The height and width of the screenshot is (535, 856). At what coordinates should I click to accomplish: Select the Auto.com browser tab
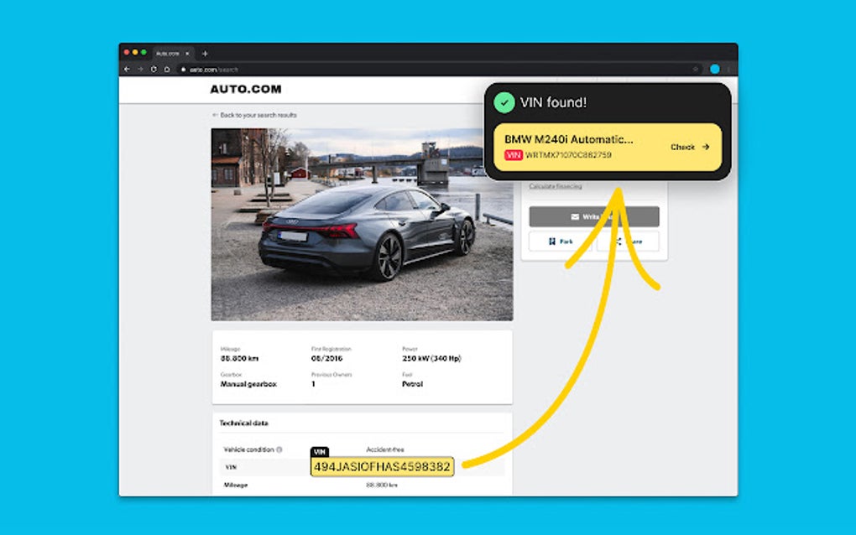pyautogui.click(x=168, y=52)
